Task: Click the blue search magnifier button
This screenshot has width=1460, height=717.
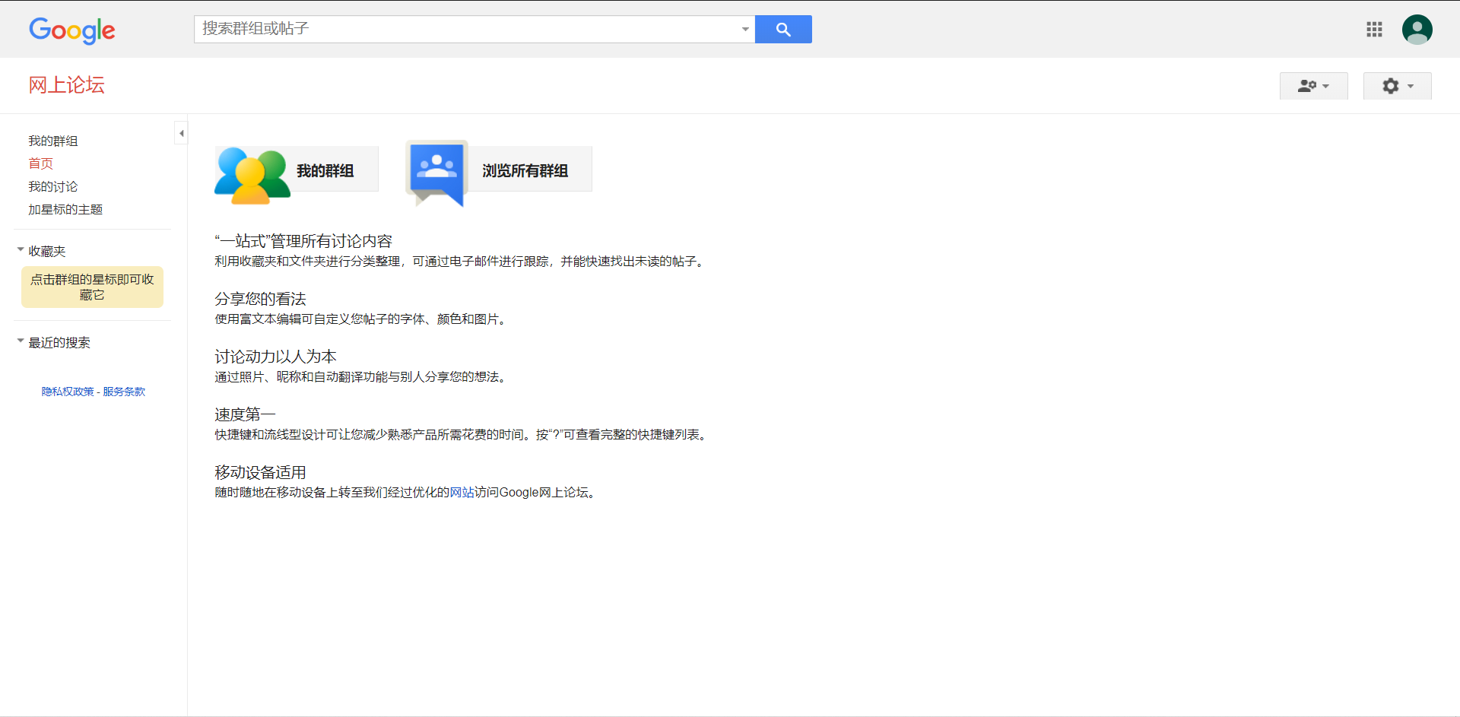Action: [x=783, y=30]
